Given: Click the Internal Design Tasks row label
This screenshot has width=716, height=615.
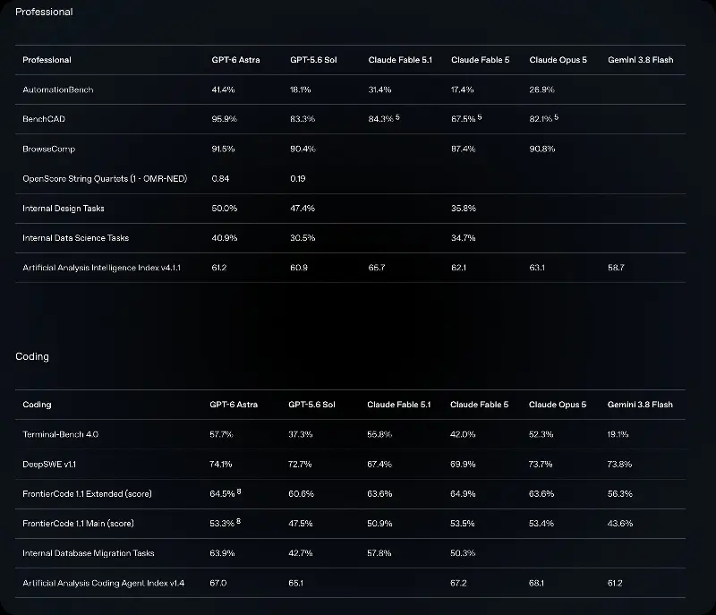Looking at the screenshot, I should tap(64, 209).
